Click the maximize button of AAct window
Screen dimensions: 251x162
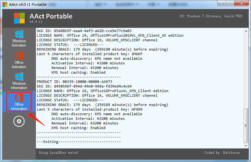[230, 3]
